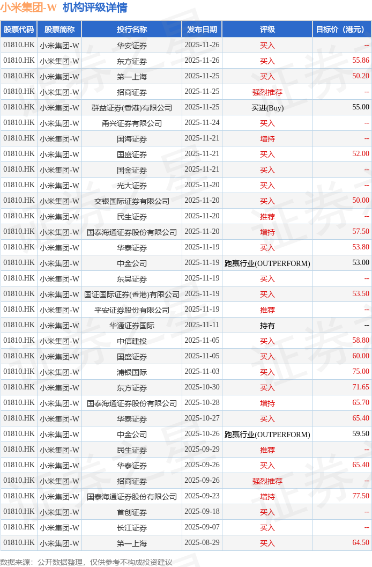The image size is (372, 567).
Task: Select target price 71.65
Action: point(360,387)
